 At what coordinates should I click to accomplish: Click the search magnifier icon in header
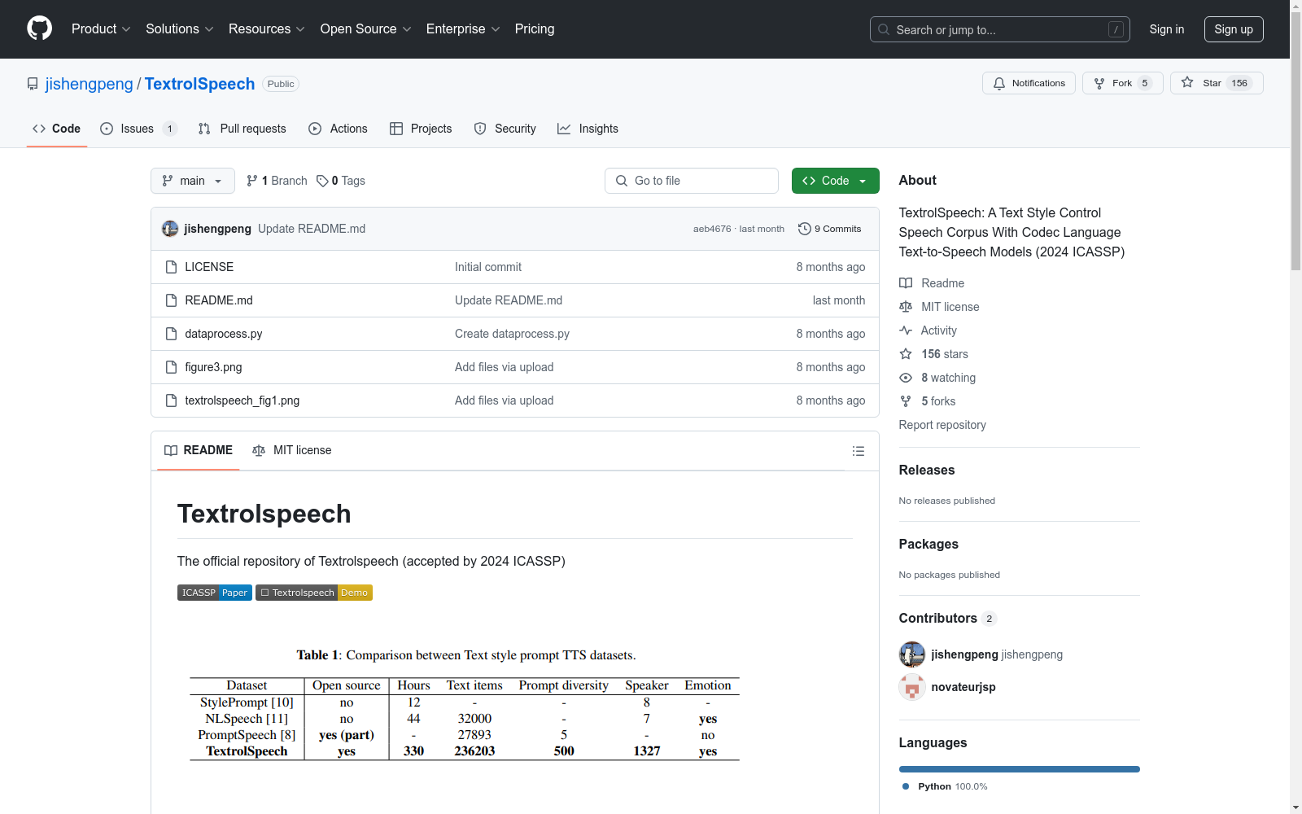[884, 29]
